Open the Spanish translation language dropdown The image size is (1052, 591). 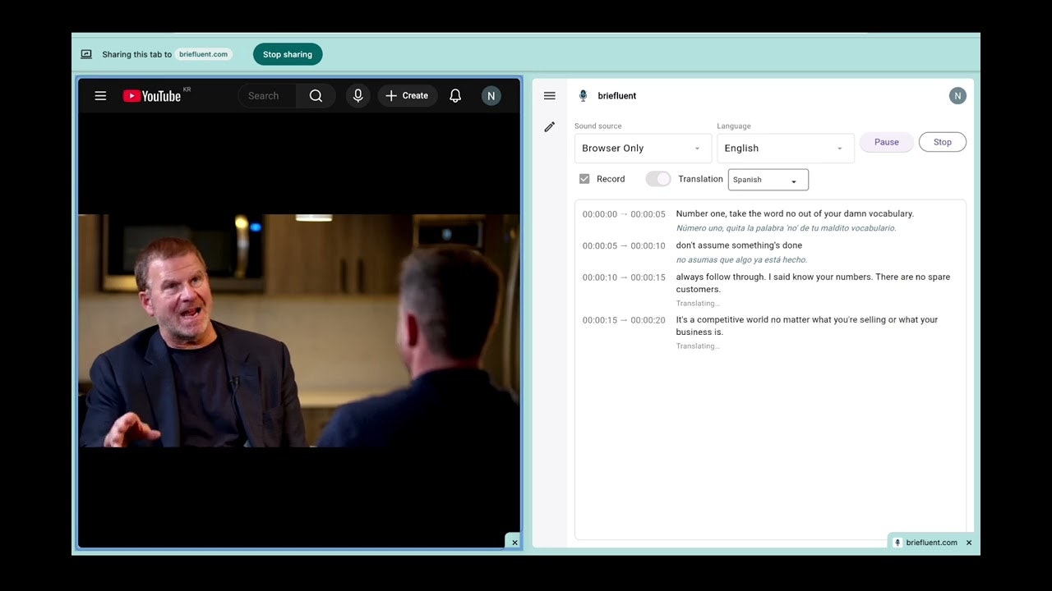768,180
